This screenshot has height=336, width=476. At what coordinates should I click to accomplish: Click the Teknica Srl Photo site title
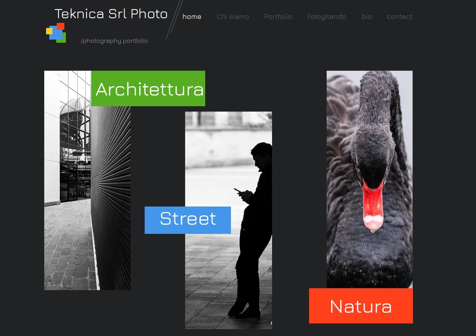point(111,14)
